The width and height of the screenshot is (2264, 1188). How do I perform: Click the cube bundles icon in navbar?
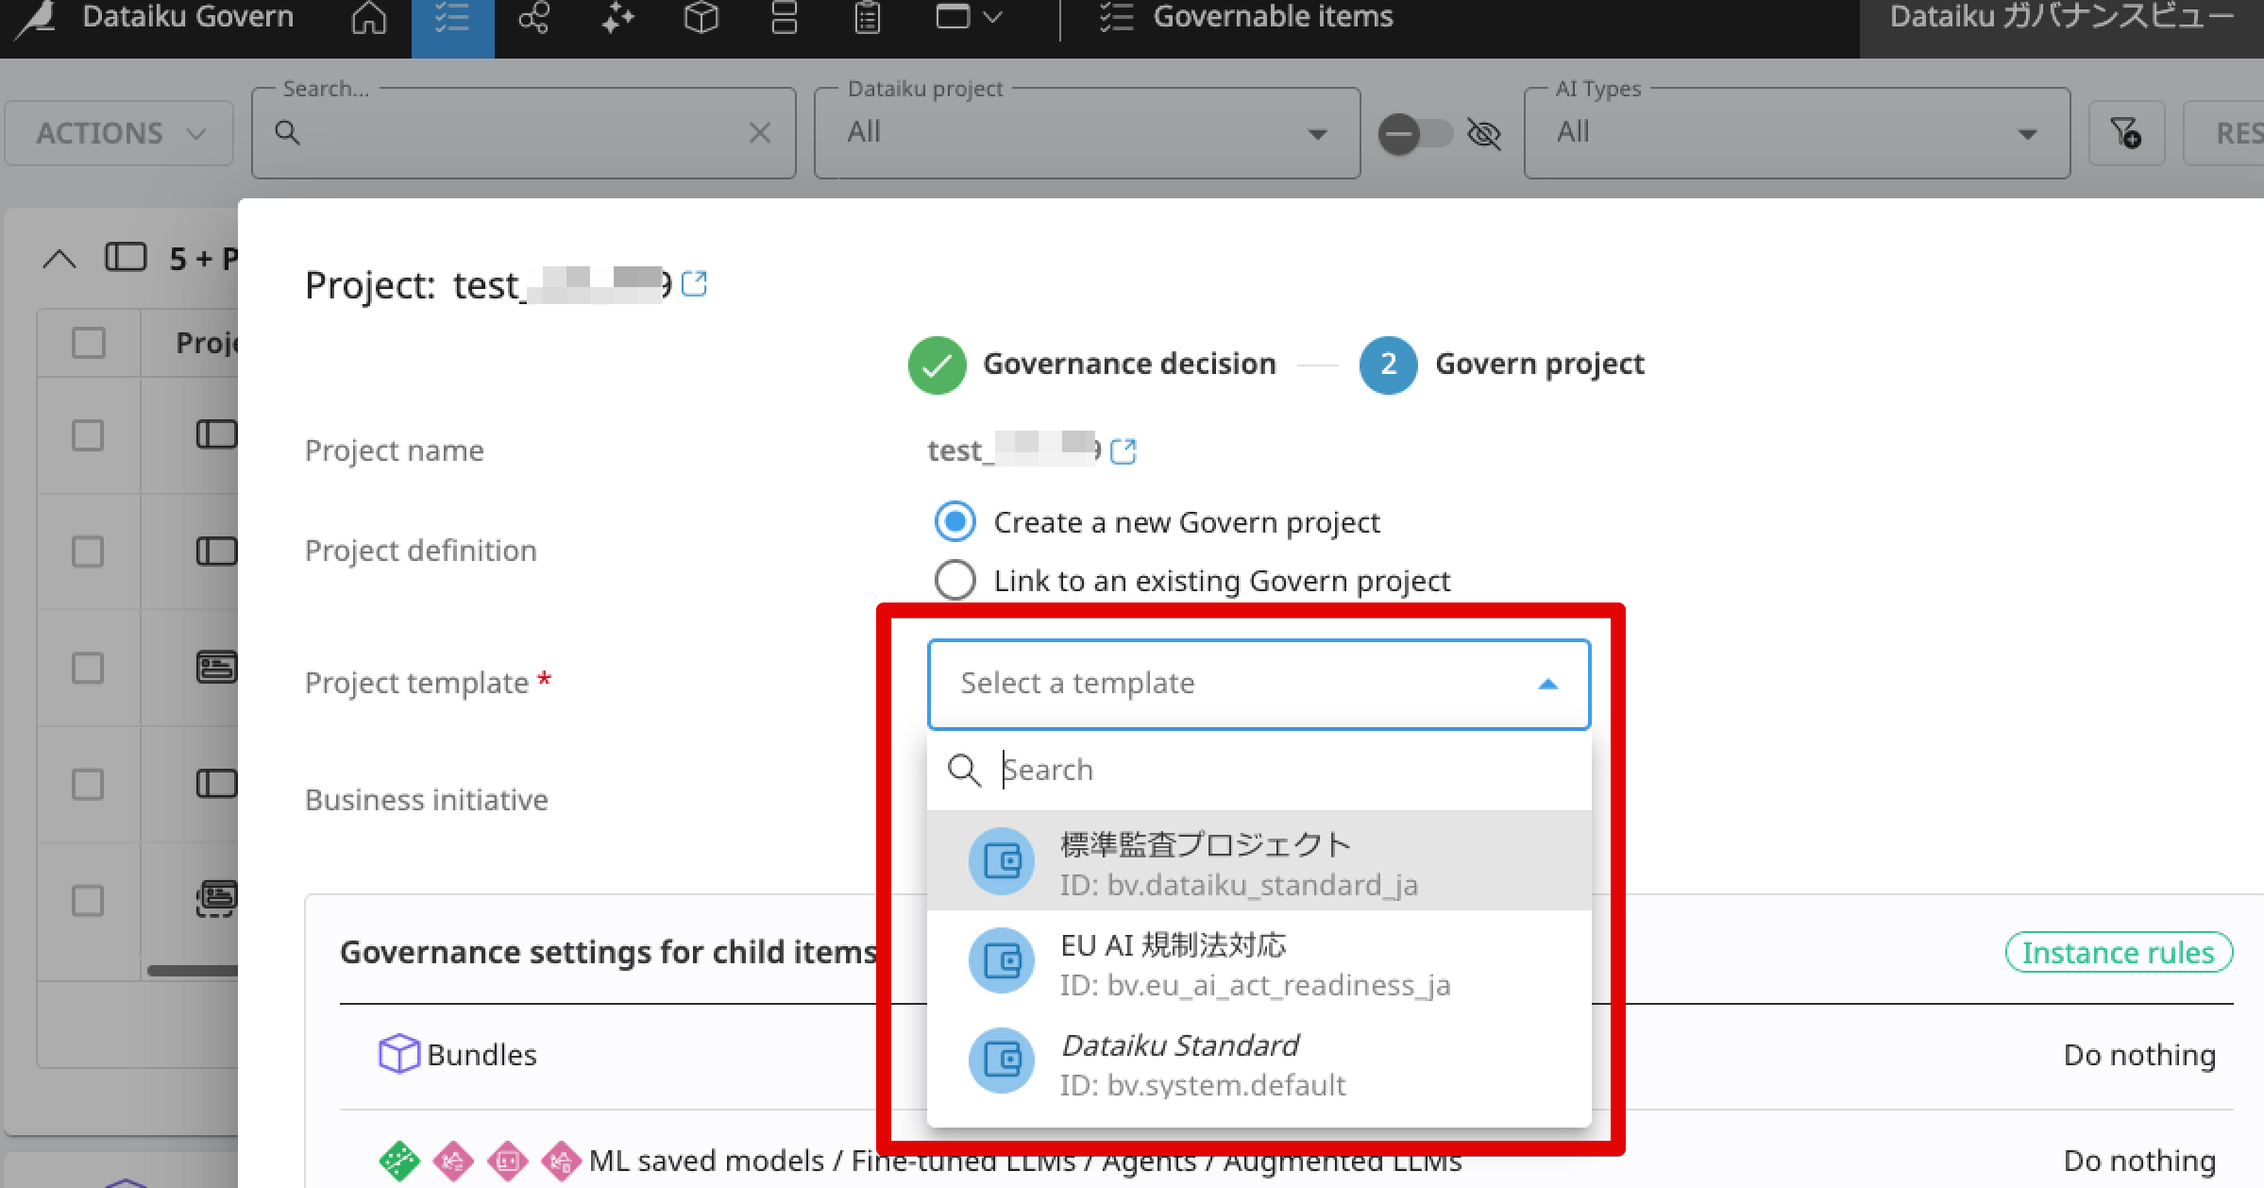pos(701,19)
